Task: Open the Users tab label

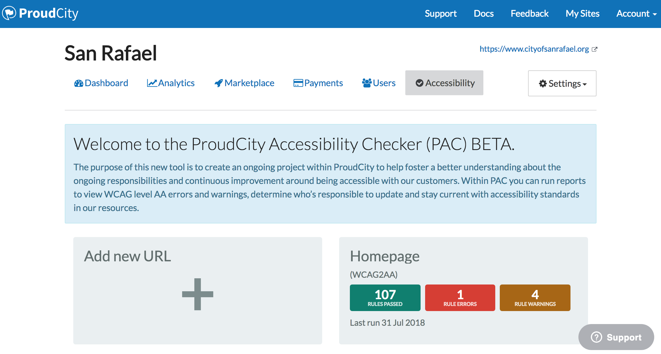Action: [384, 83]
